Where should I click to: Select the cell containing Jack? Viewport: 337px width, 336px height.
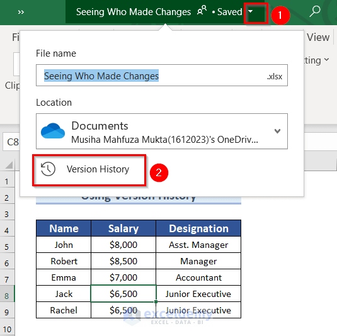pos(64,294)
